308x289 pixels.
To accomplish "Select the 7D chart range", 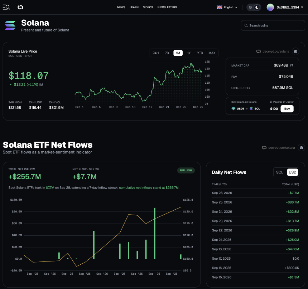I will pos(167,53).
